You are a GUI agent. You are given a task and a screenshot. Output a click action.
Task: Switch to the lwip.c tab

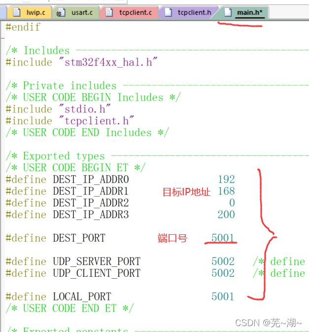coord(30,13)
